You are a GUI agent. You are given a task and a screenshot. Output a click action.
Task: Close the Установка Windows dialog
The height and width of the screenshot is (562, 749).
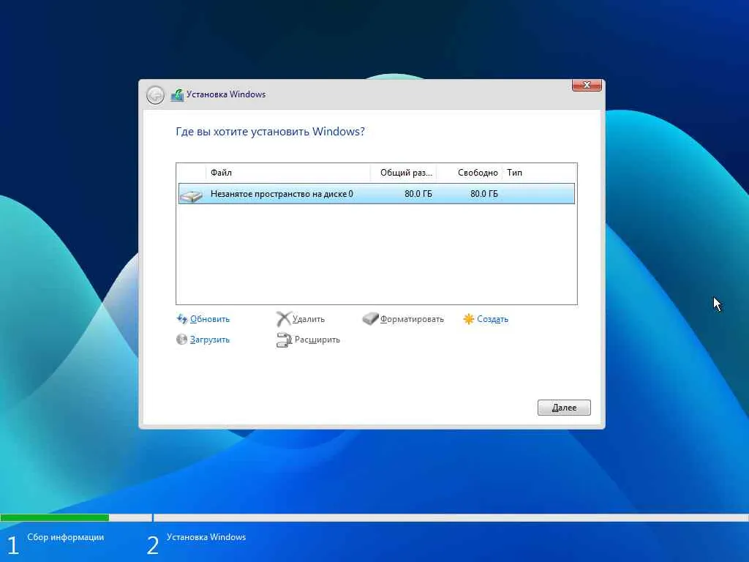click(x=587, y=85)
